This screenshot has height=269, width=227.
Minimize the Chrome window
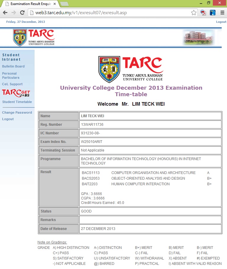(x=201, y=3)
